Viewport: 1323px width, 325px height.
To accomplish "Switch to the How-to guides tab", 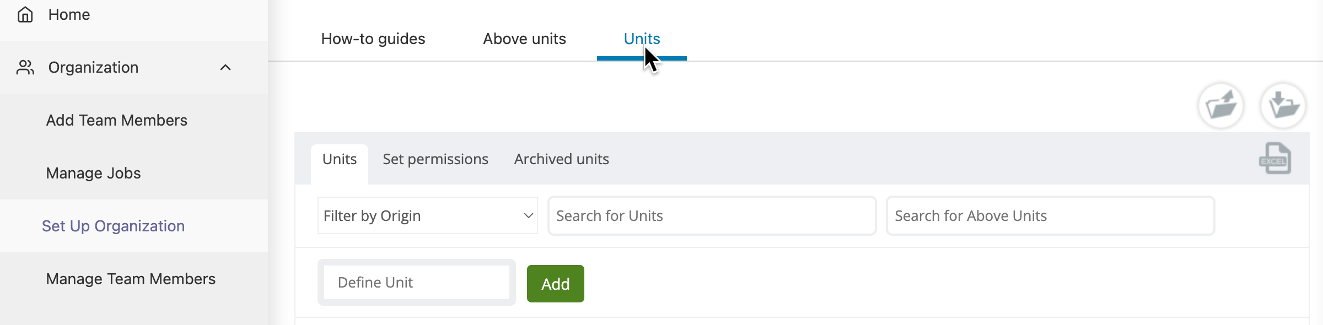I will click(x=373, y=39).
